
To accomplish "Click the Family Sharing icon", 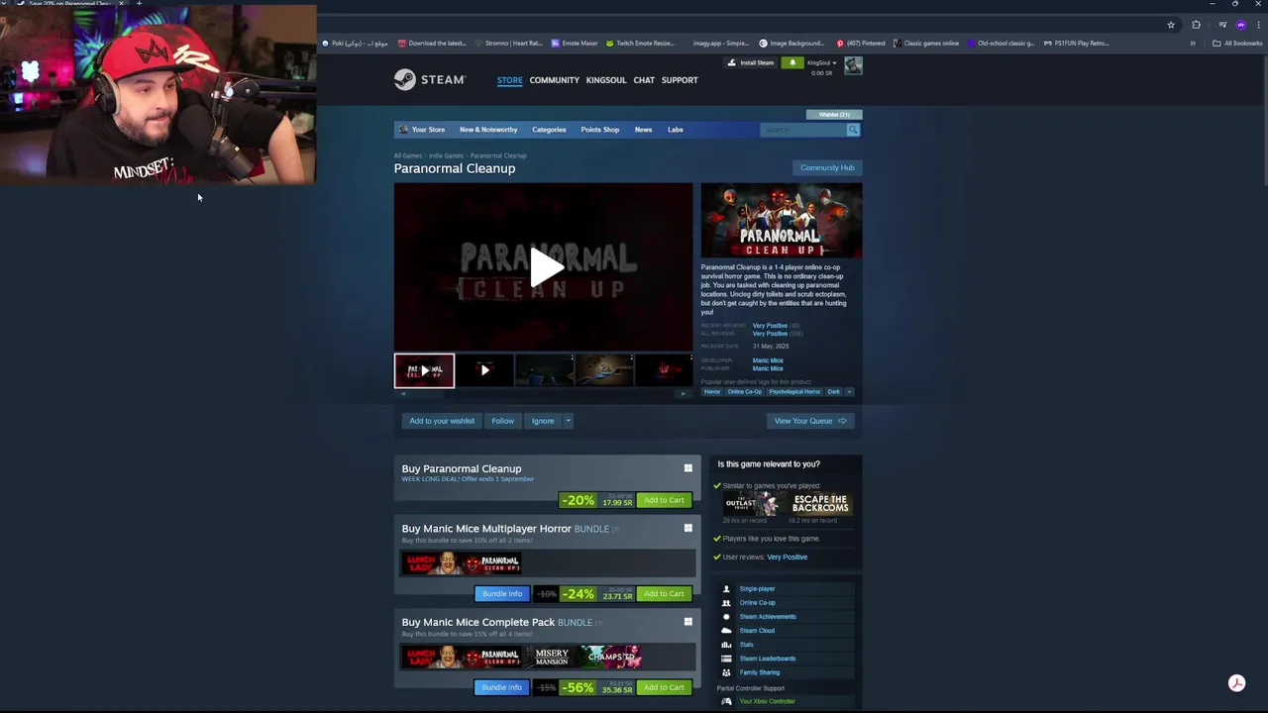I will point(726,672).
